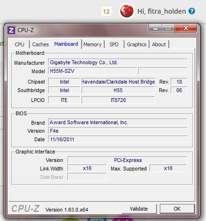Click the Version 1.63.0.x64 text
This screenshot has width=206, height=221.
click(x=66, y=210)
